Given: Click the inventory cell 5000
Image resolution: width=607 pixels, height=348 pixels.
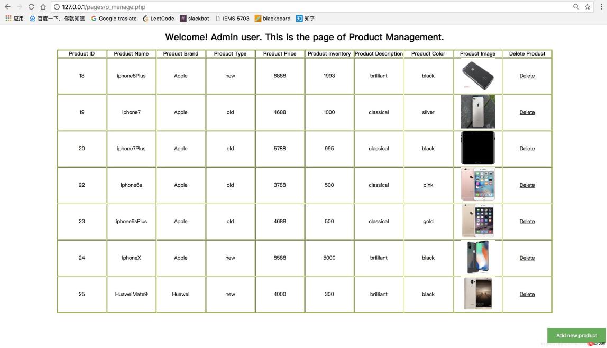Looking at the screenshot, I should (329, 258).
